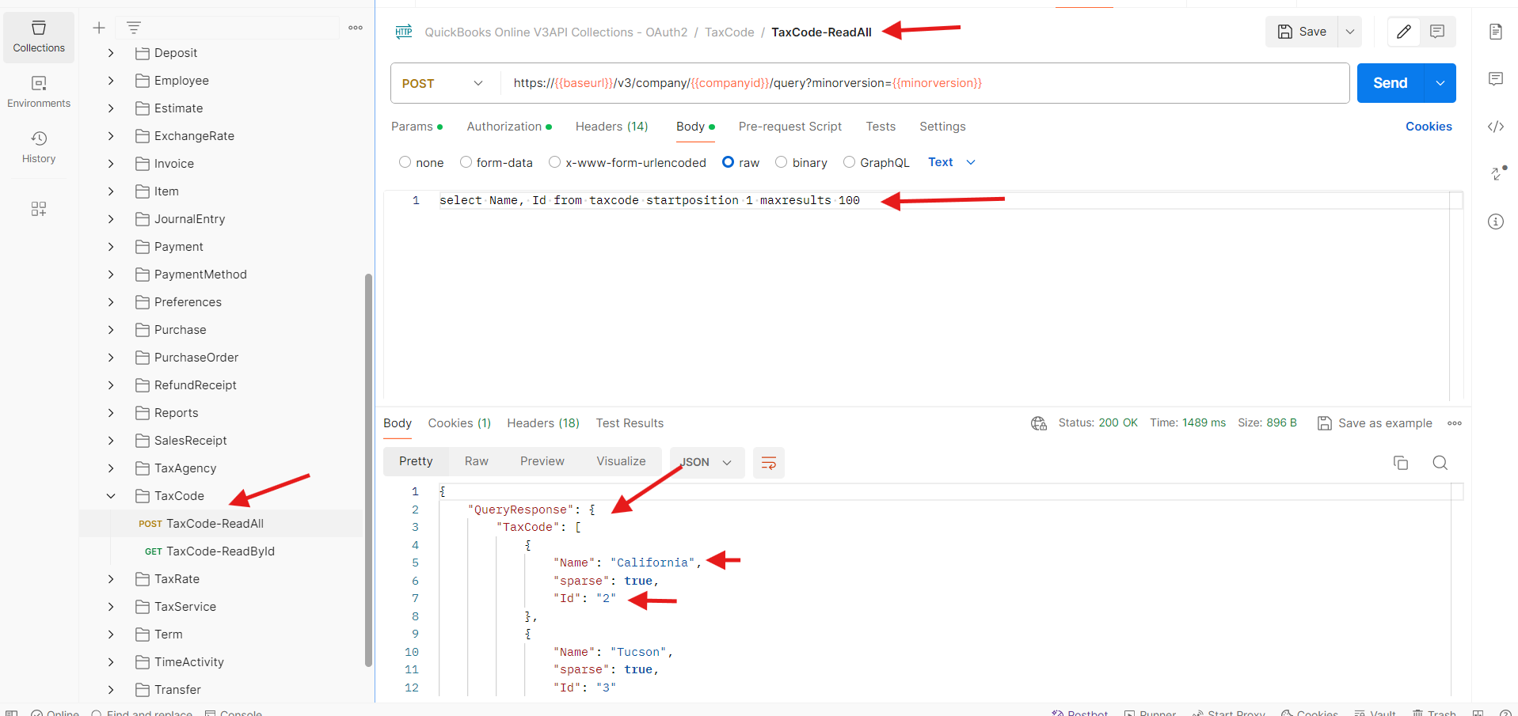Switch response view to Visualize
Image resolution: width=1518 pixels, height=716 pixels.
(x=621, y=461)
